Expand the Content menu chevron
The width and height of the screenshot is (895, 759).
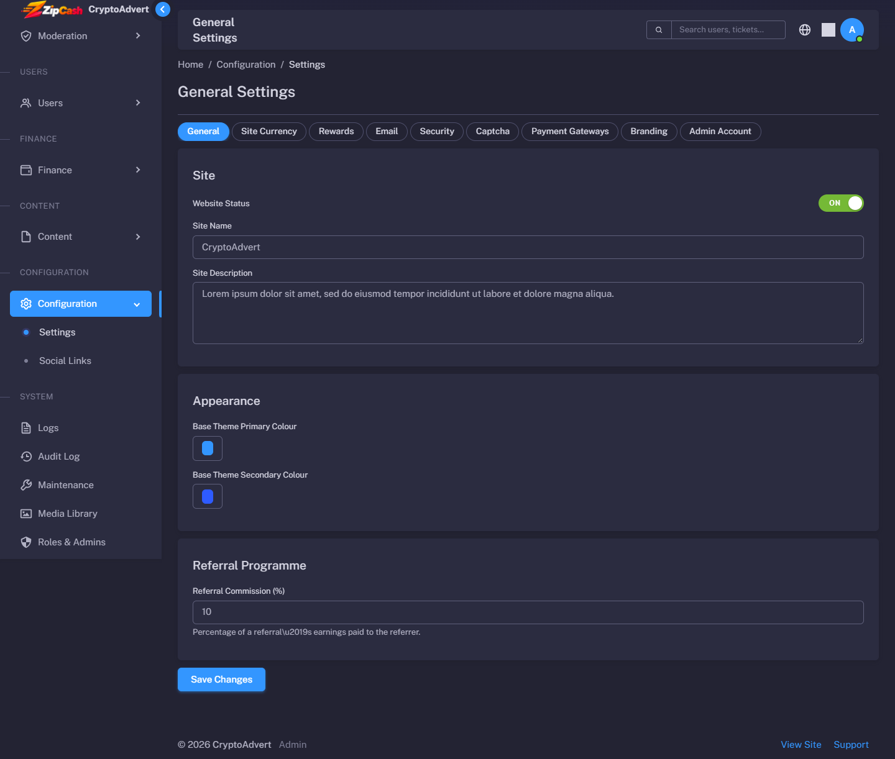click(x=138, y=237)
